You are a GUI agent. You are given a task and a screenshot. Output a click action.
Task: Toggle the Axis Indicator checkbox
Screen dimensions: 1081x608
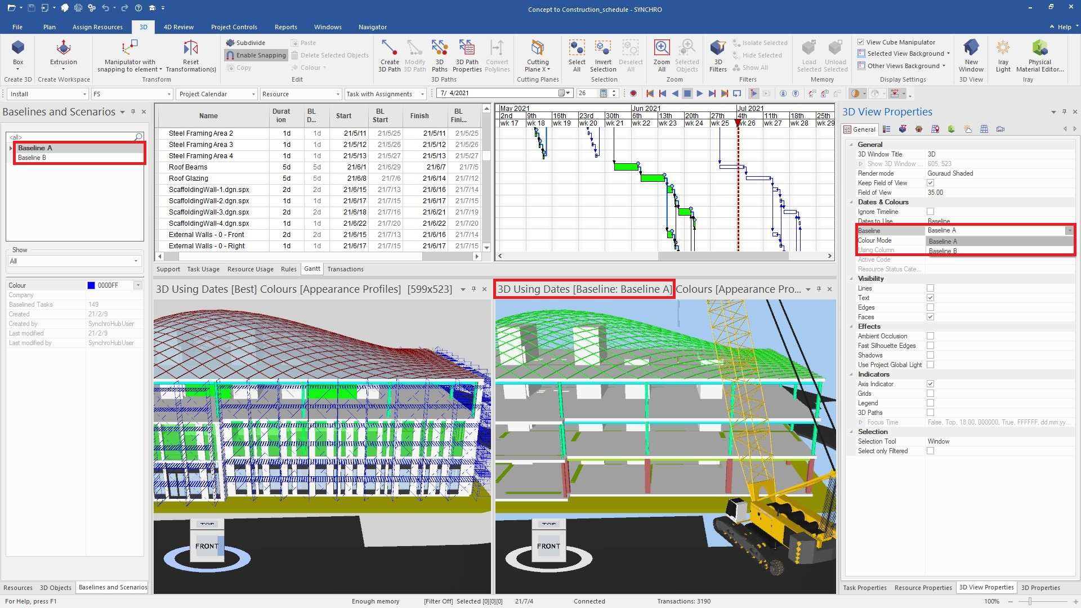(x=930, y=384)
